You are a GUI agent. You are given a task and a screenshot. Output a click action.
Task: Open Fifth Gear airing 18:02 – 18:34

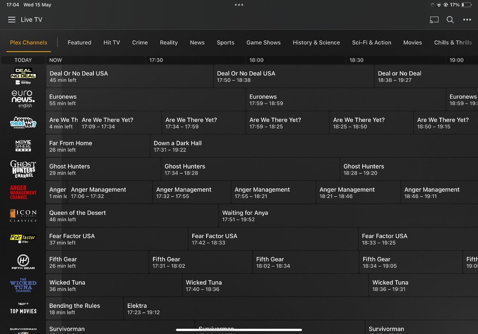click(306, 262)
